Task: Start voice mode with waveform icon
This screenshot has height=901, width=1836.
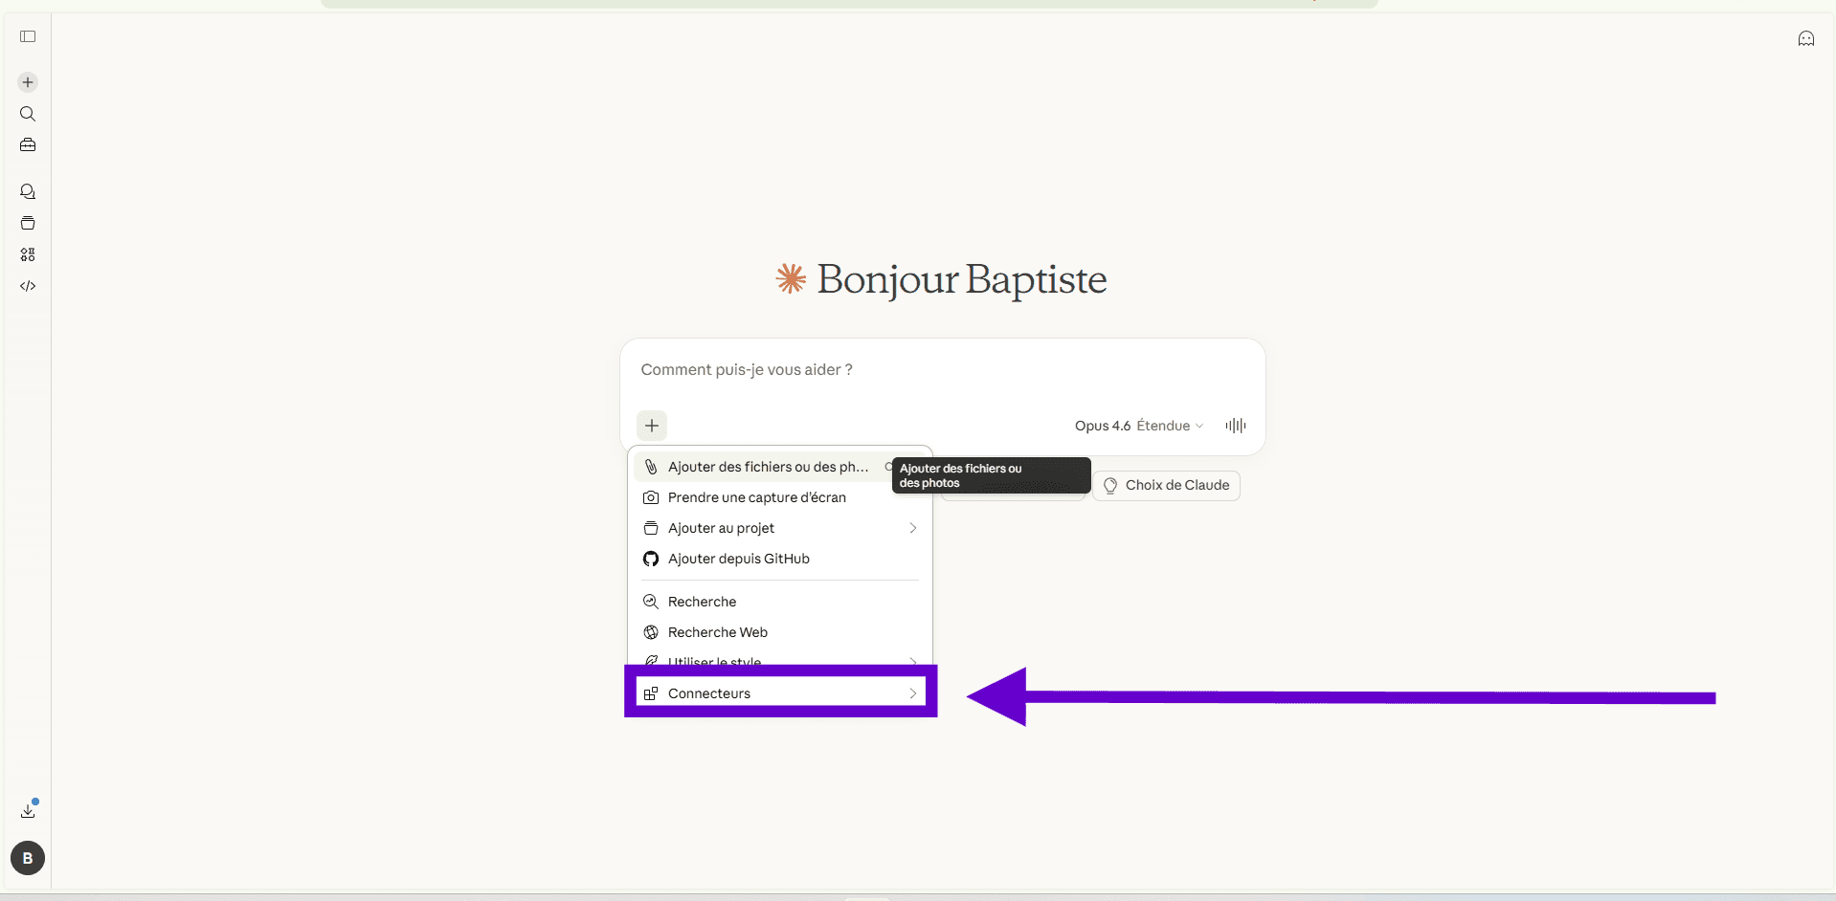Action: [x=1236, y=426]
